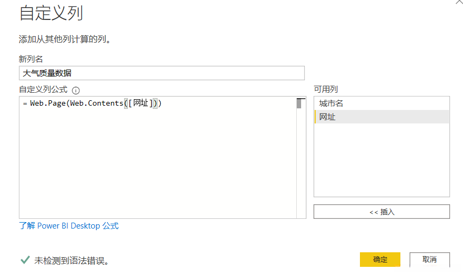Click the formula editor's vertical scrollbar thumb
This screenshot has height=276, width=463.
click(298, 103)
